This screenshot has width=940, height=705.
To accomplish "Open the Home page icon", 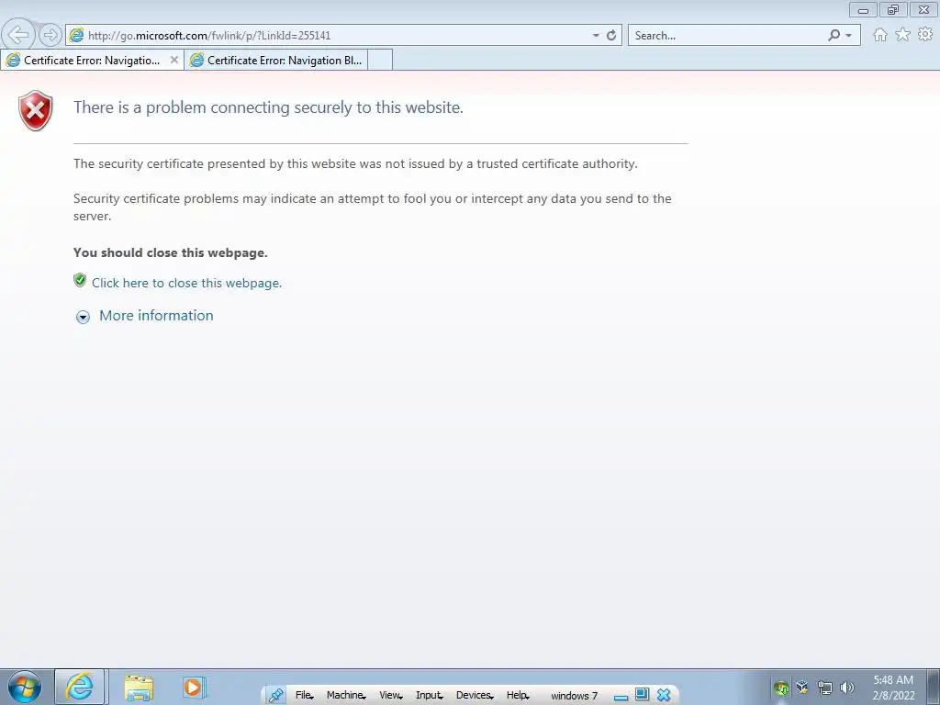I will pos(880,35).
